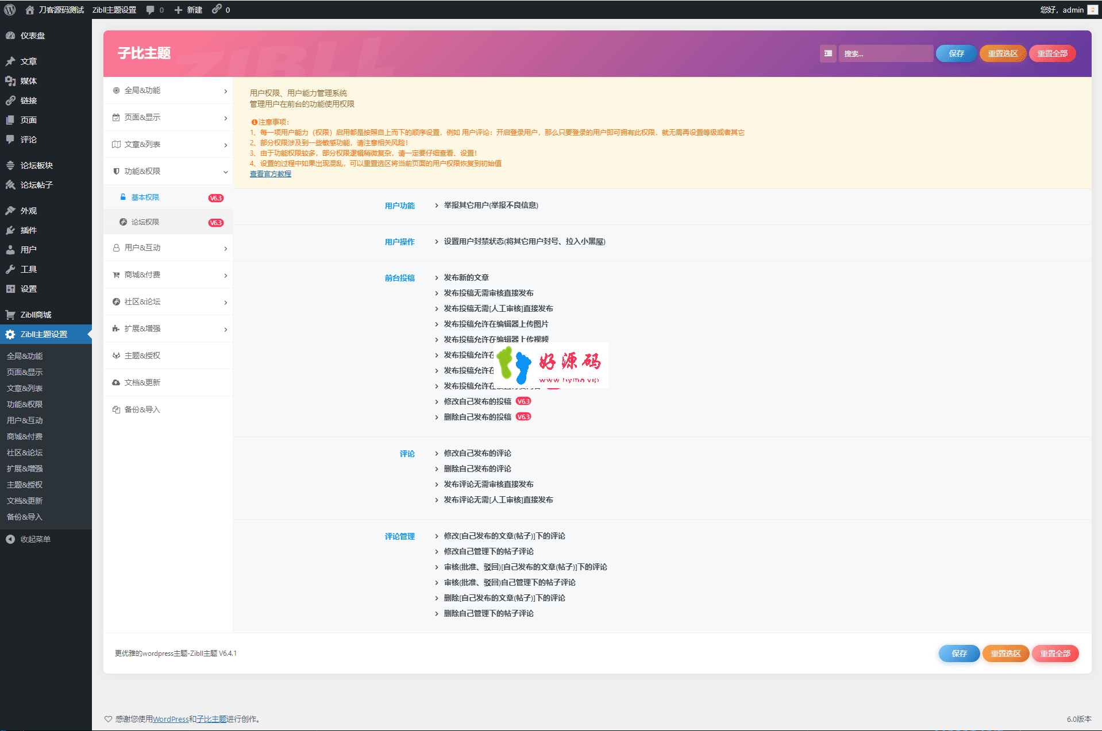Open the WordPress footer link

point(171,719)
